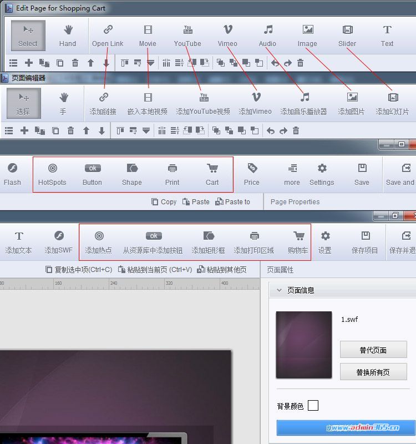
Task: Click the English Vimeo tool
Action: 227,36
